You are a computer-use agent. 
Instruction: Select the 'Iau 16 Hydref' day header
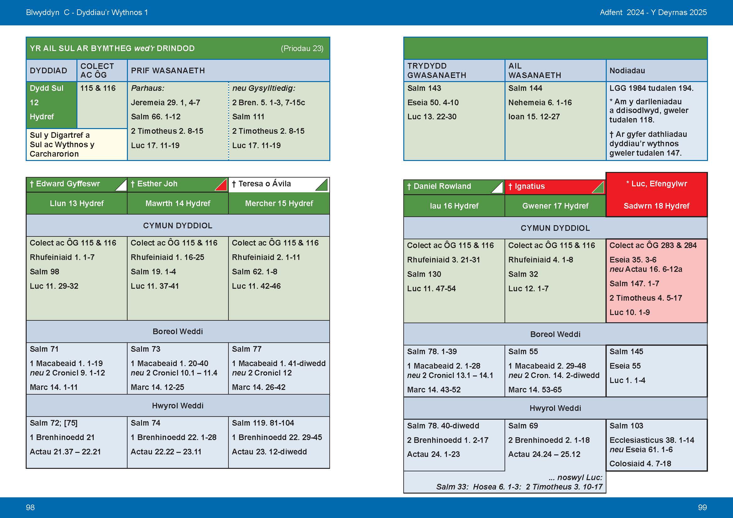(454, 206)
